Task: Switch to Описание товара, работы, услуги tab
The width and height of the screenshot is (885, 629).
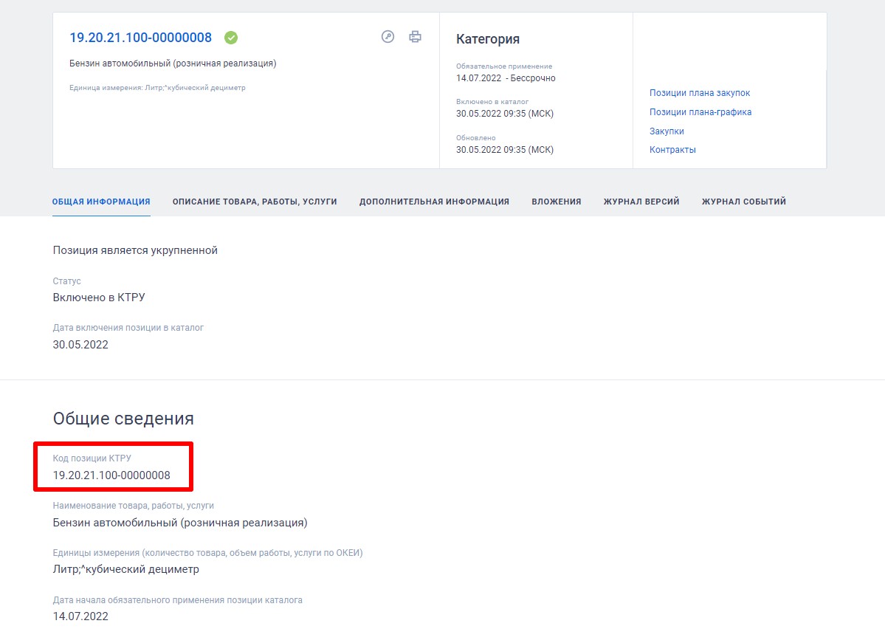Action: tap(255, 202)
